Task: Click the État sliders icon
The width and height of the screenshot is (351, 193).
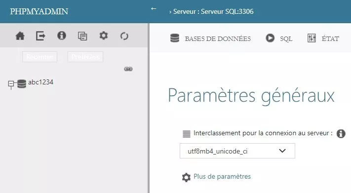Action: pyautogui.click(x=312, y=39)
